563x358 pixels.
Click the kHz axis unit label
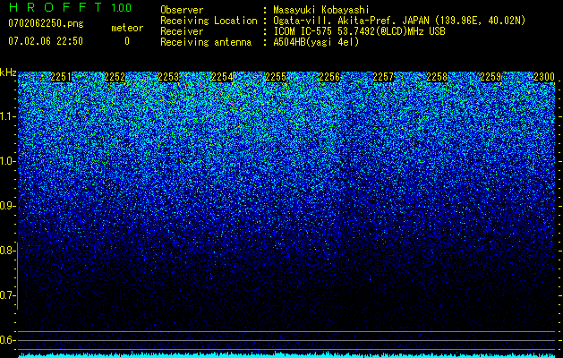coord(8,72)
